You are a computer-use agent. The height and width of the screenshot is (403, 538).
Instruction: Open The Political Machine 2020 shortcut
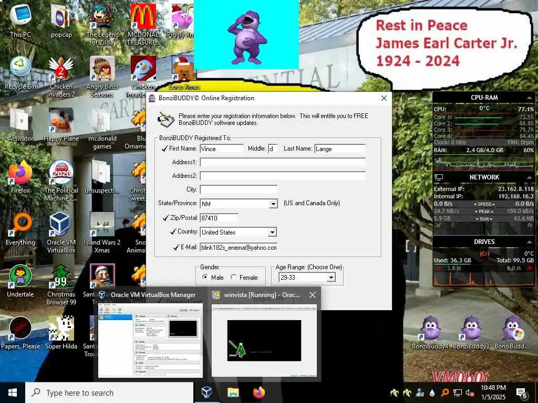(61, 181)
